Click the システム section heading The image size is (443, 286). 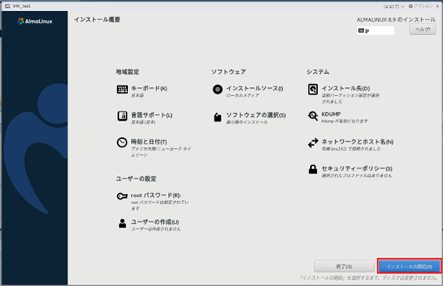click(318, 72)
